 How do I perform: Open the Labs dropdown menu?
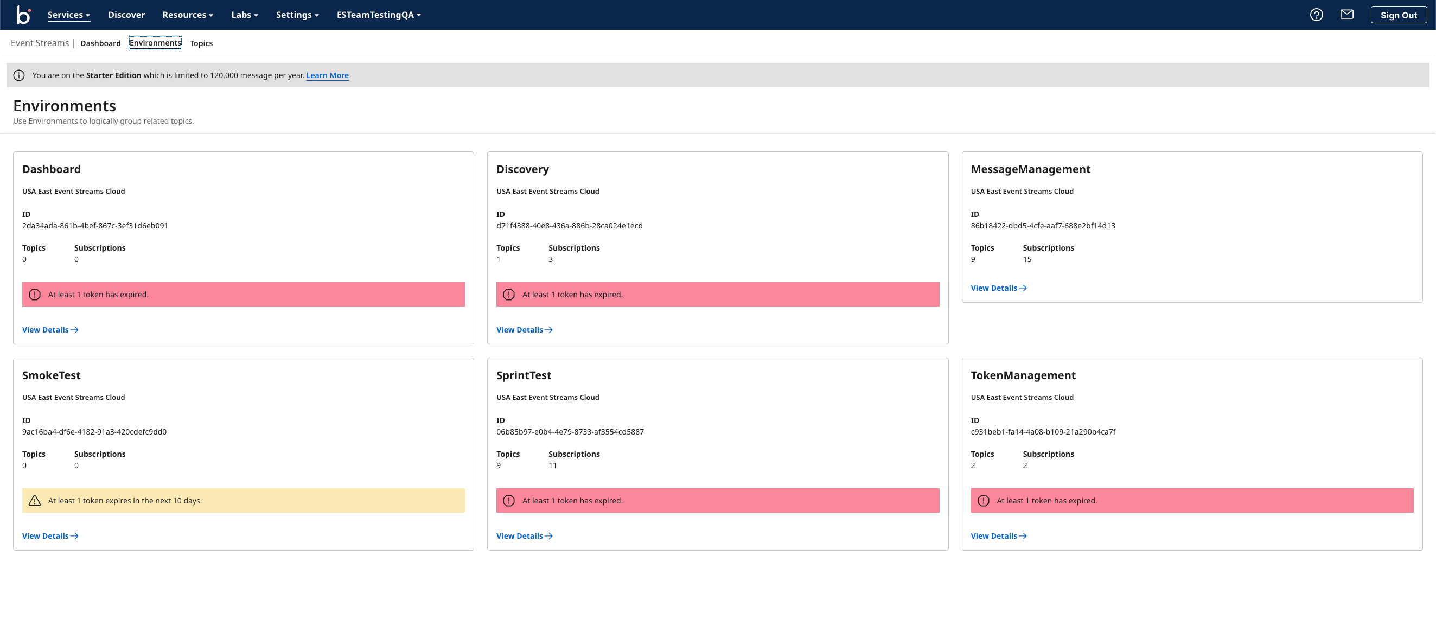pyautogui.click(x=244, y=15)
